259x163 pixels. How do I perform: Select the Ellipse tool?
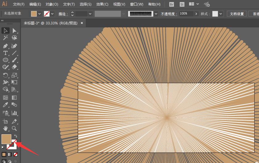tap(5, 60)
